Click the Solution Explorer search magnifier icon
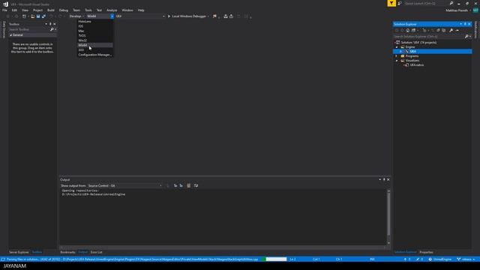 466,37
